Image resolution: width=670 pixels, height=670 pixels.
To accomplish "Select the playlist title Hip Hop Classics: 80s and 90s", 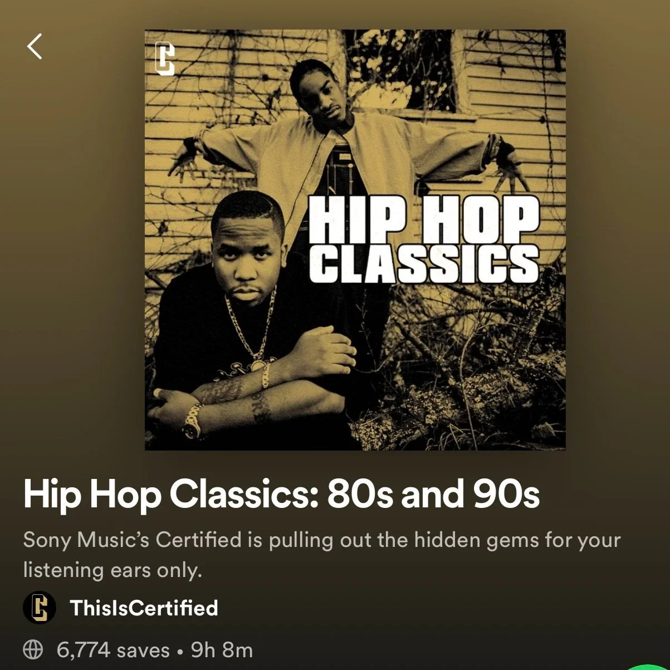I will click(282, 494).
